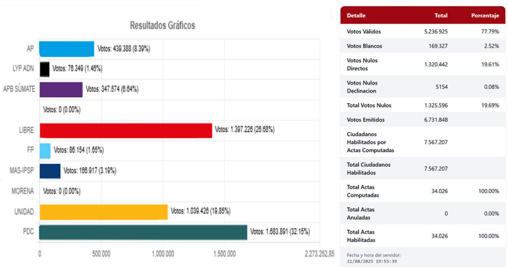Click the Porcentaje column header
The height and width of the screenshot is (267, 508).
(x=485, y=15)
